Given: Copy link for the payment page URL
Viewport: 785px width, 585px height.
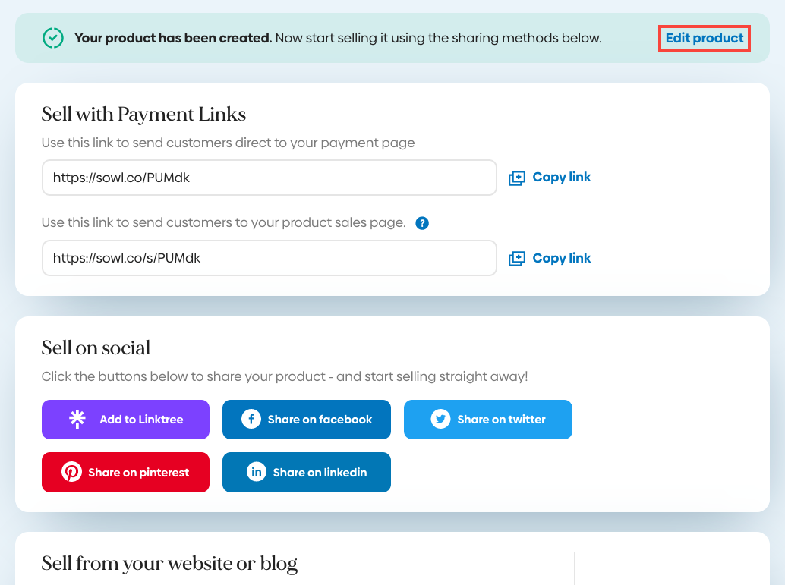Looking at the screenshot, I should [561, 178].
